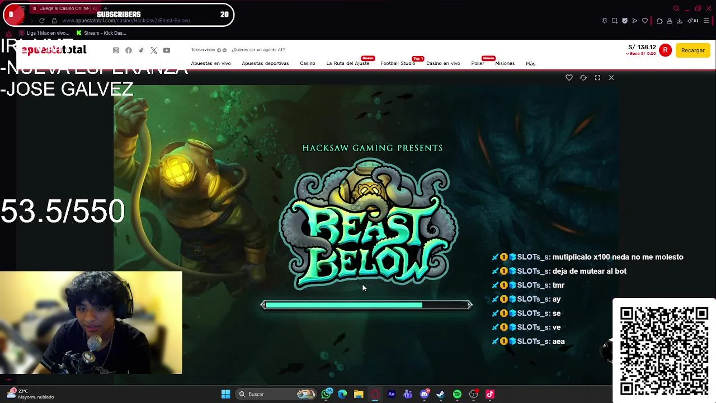Viewport: 716px width, 403px height.
Task: Open the Stream - Kick Dashboard bookmark
Action: [101, 33]
